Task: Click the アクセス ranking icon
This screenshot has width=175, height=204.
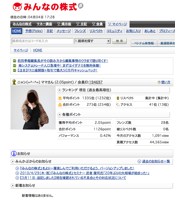Action: click(x=118, y=105)
